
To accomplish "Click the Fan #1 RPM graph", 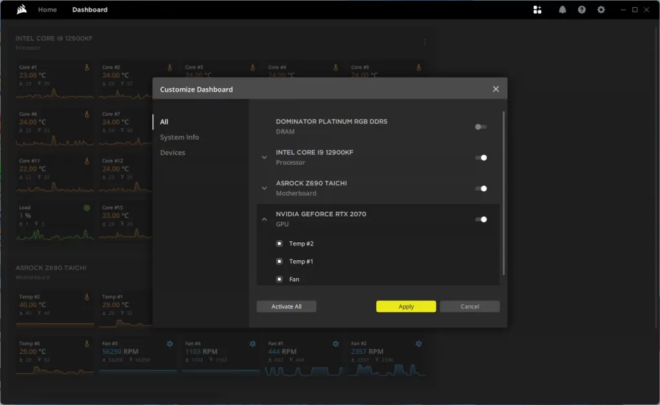I will coord(304,370).
